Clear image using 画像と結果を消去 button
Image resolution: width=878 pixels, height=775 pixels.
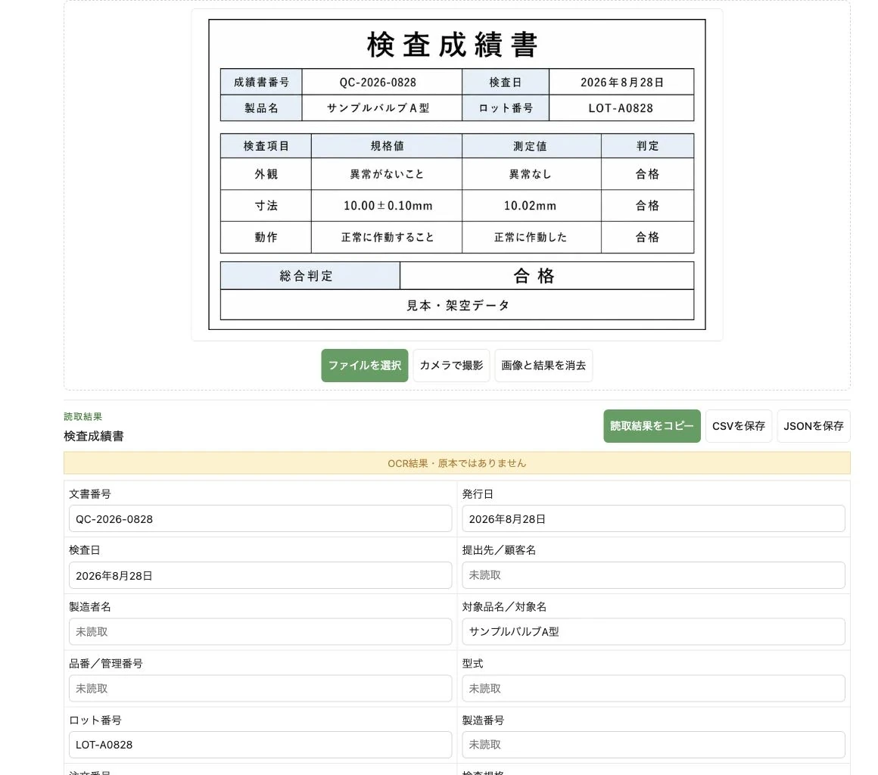543,366
